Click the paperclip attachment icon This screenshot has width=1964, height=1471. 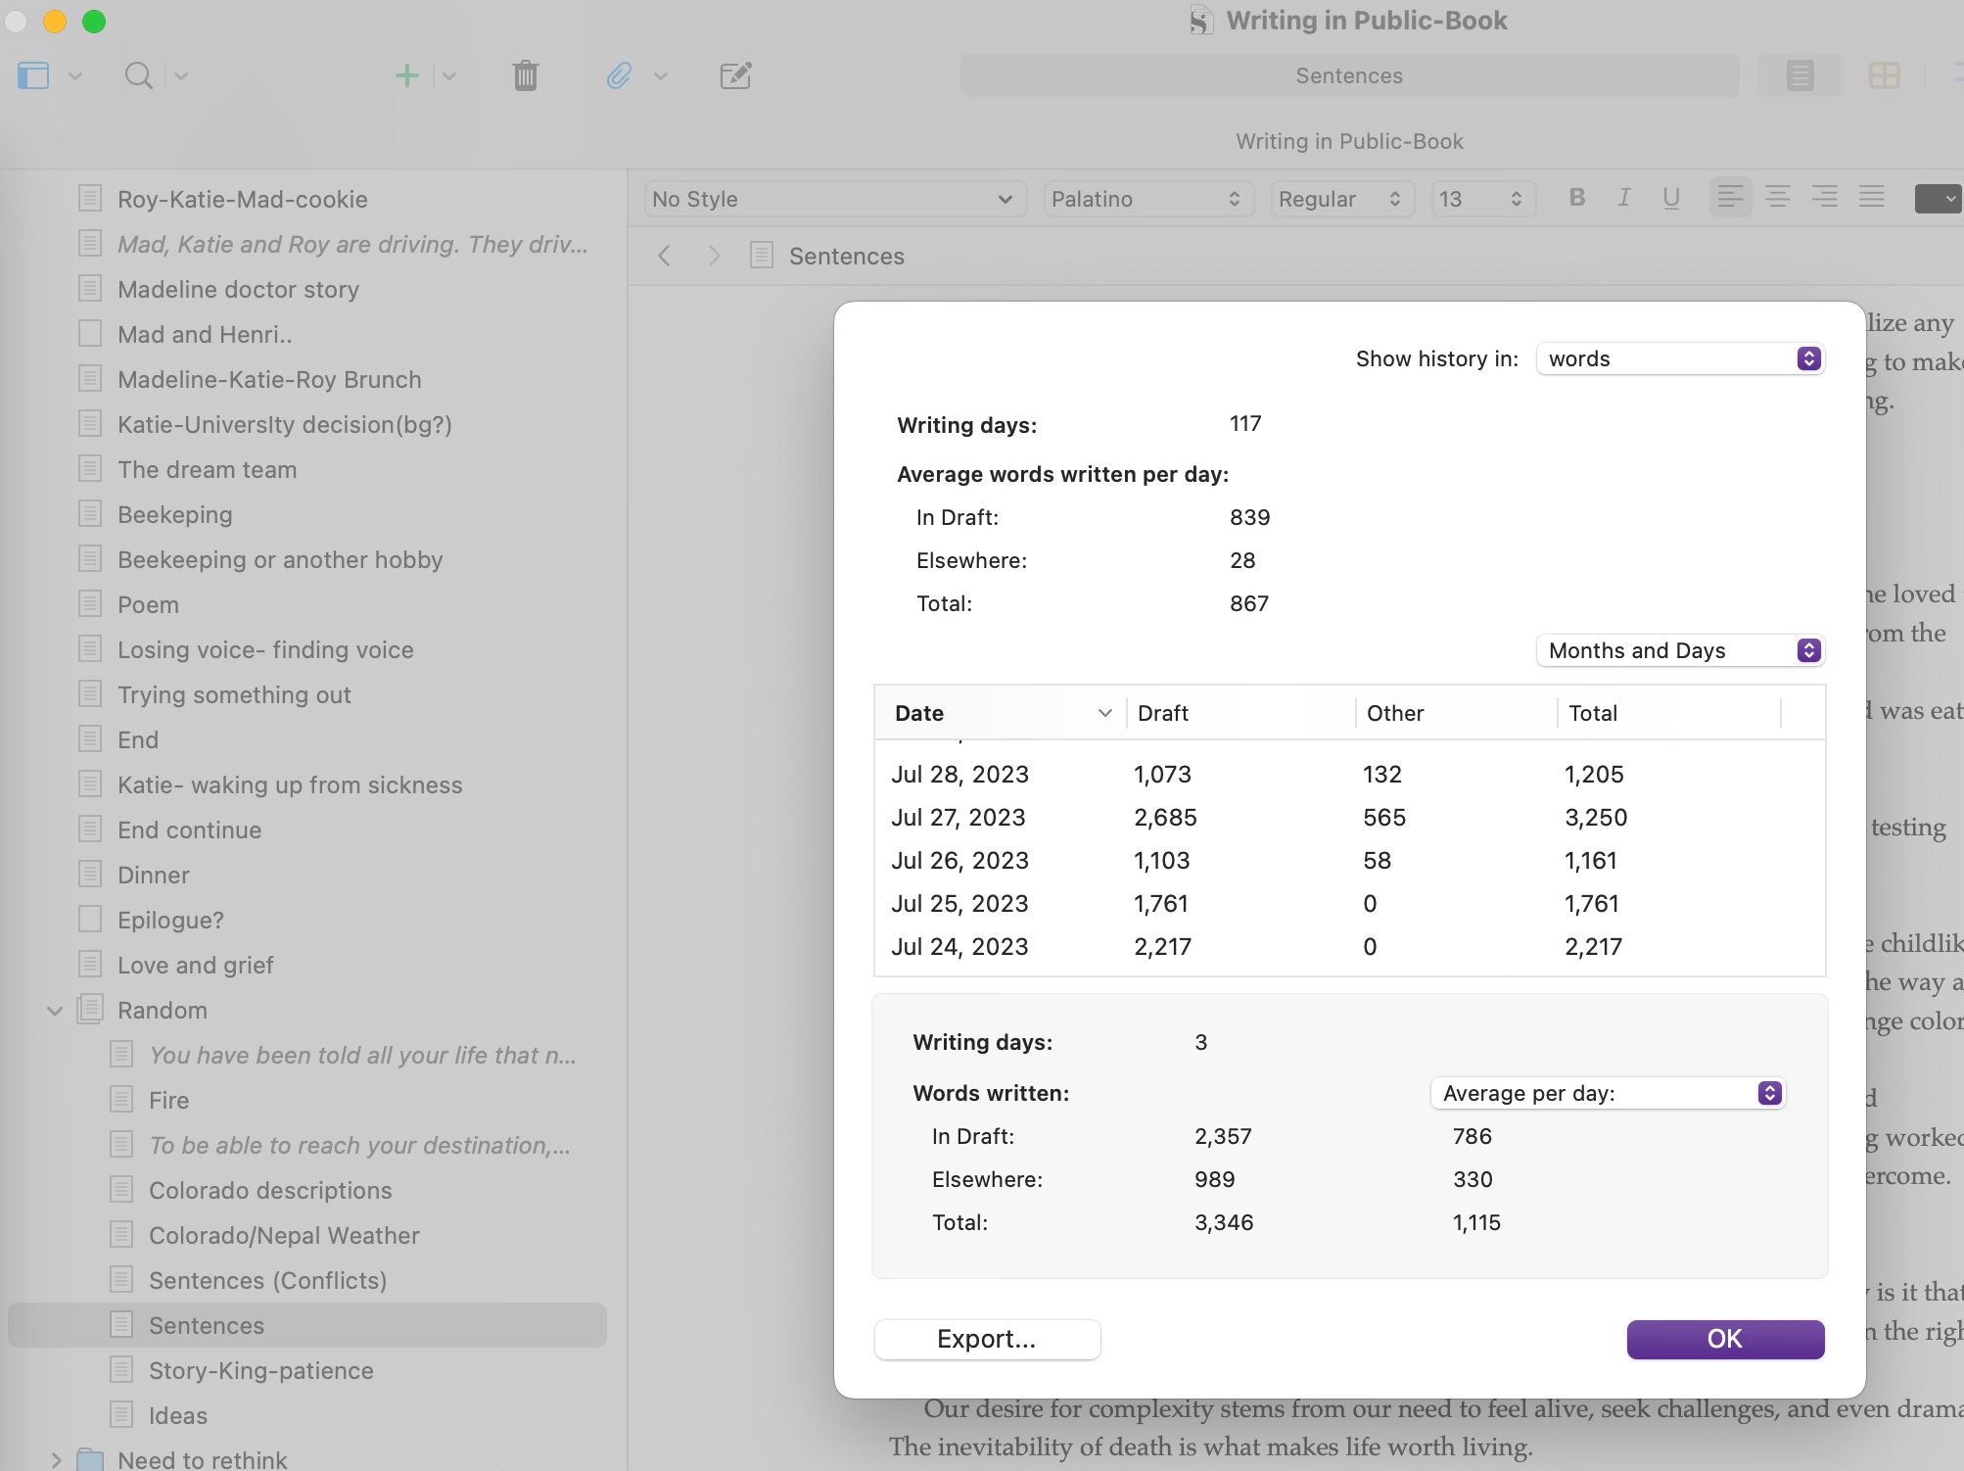click(x=619, y=75)
